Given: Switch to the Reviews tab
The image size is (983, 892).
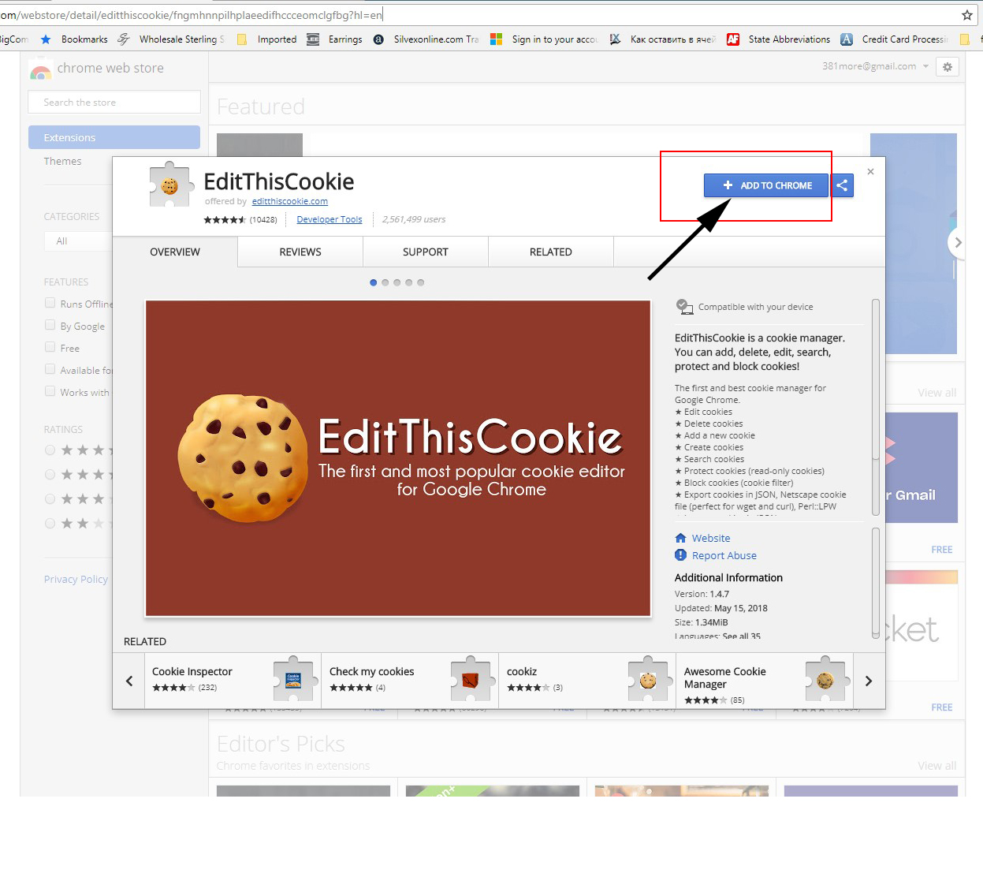Looking at the screenshot, I should click(300, 252).
